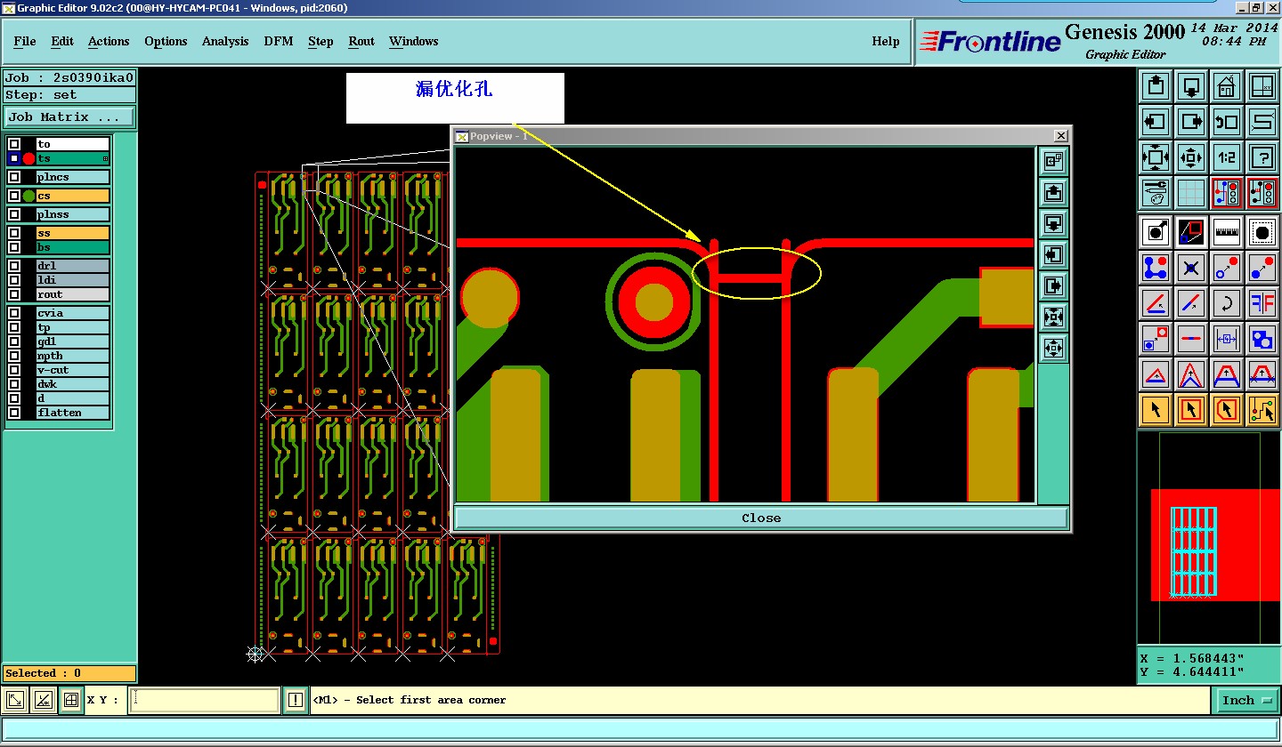1282x747 pixels.
Task: Click the exclamation mark icon near XY field
Action: coord(296,701)
